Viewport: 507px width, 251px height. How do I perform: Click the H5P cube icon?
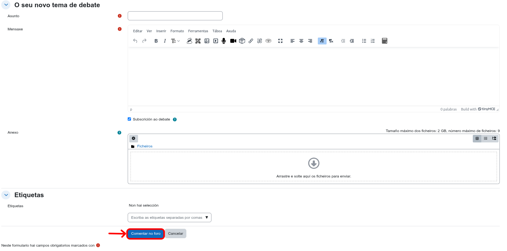point(242,41)
